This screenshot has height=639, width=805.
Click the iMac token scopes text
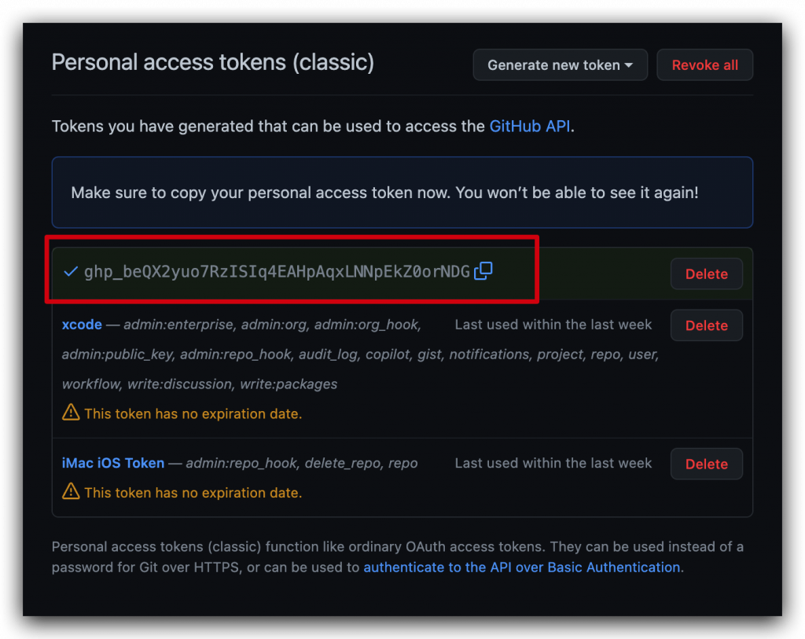coord(302,463)
